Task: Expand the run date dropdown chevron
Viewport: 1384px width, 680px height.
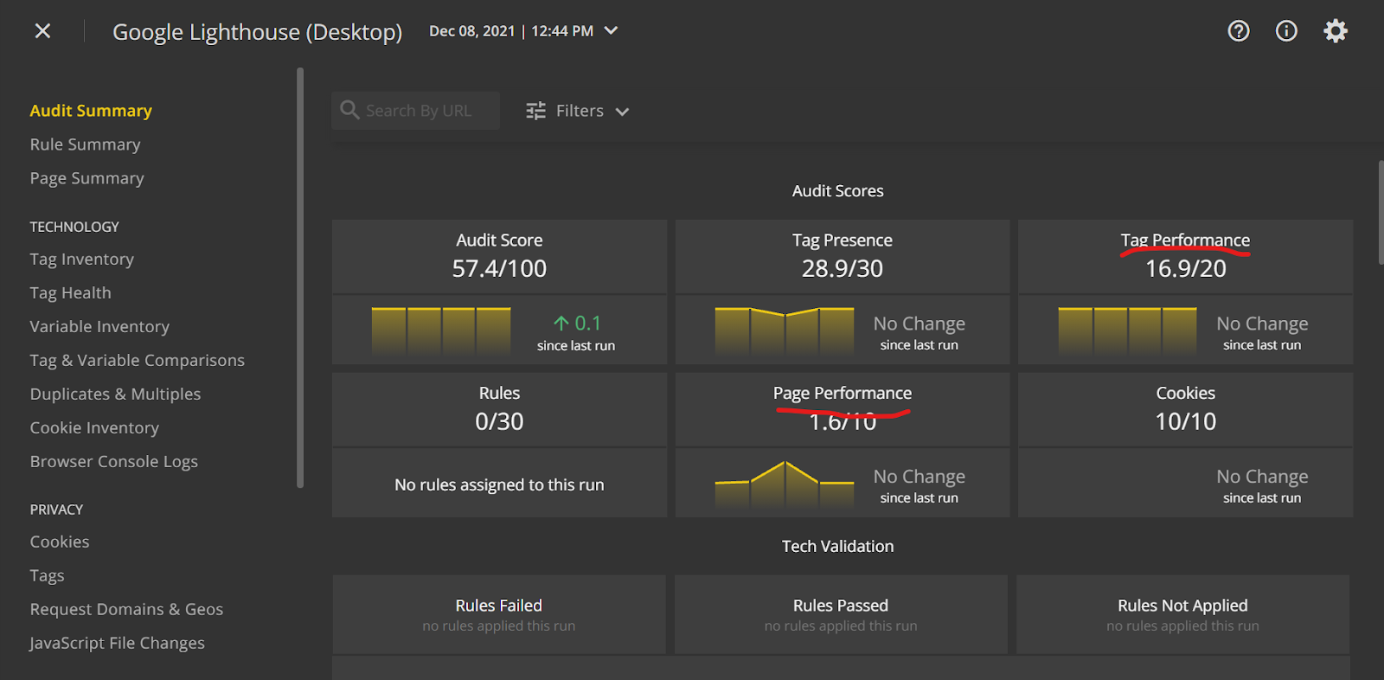Action: 611,30
